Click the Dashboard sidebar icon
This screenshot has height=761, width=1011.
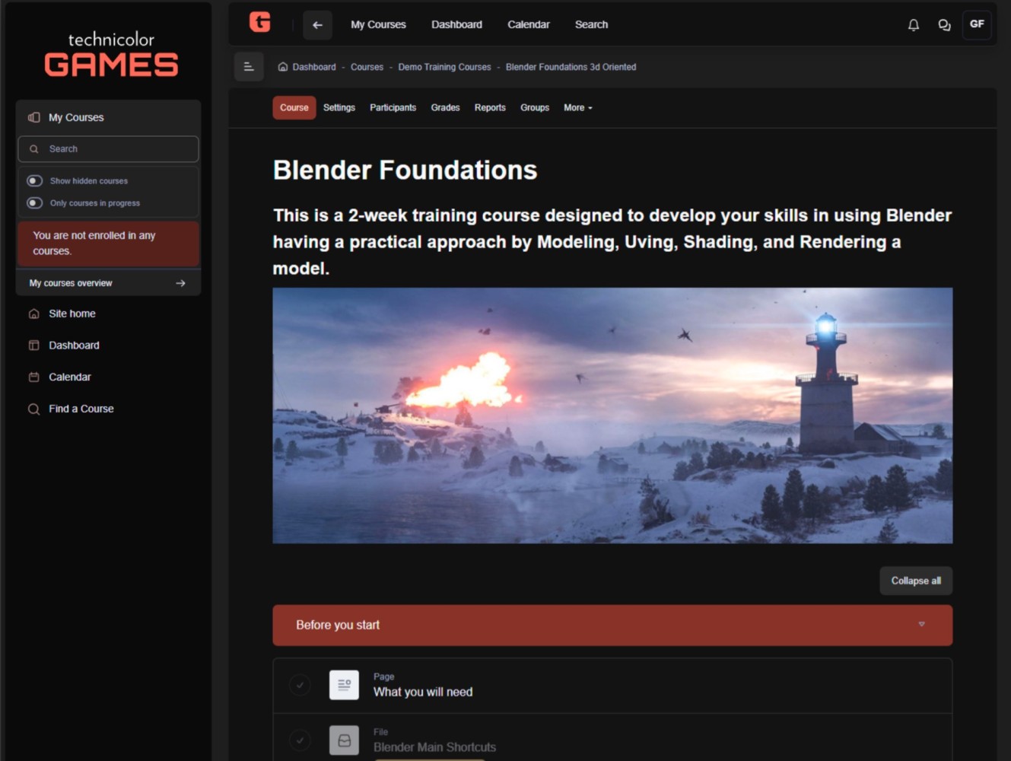pos(33,345)
